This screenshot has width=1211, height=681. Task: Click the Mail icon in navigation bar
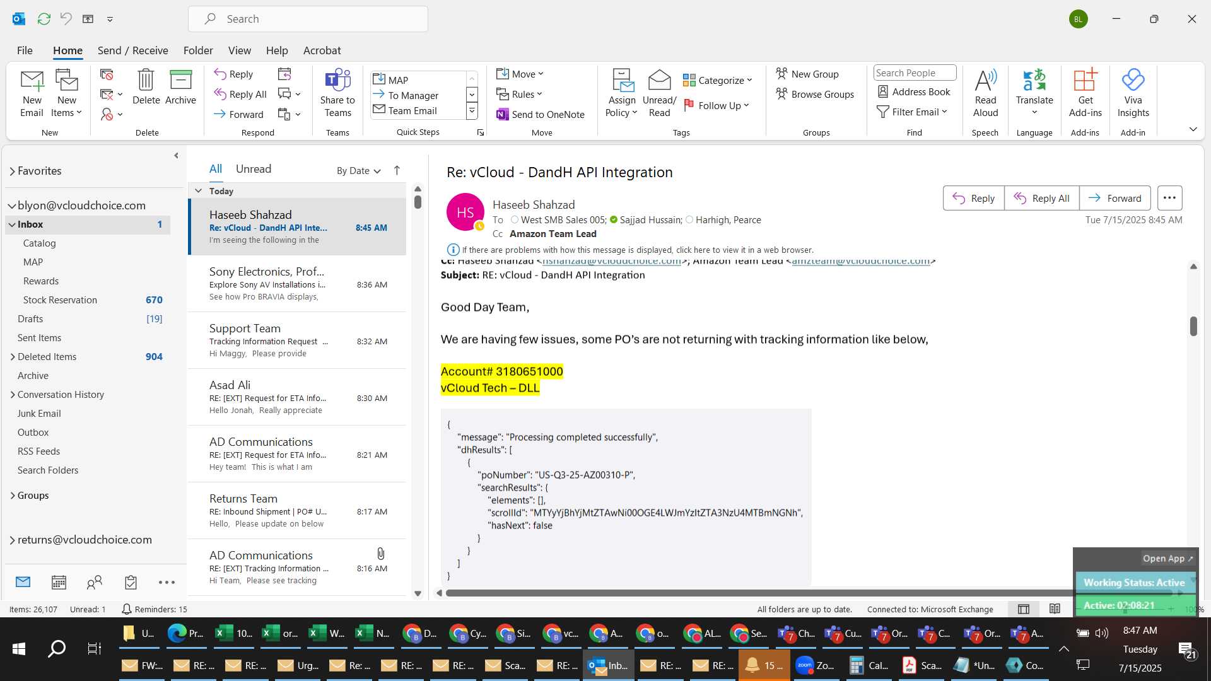point(23,582)
